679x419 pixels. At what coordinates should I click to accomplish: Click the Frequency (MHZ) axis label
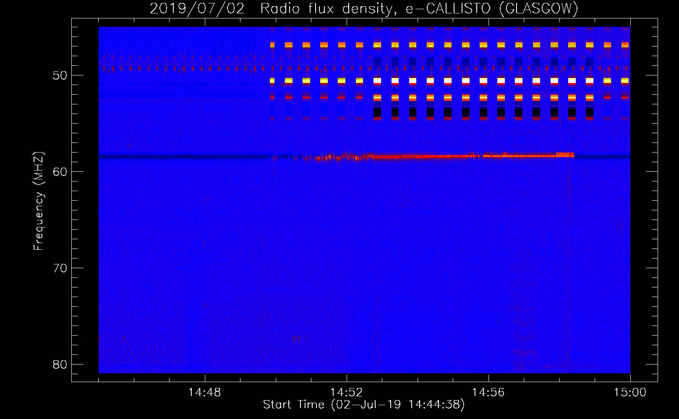(39, 201)
